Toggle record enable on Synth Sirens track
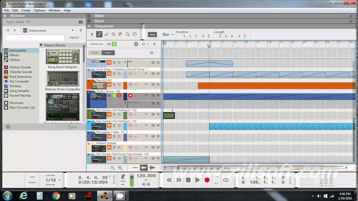 130,95
